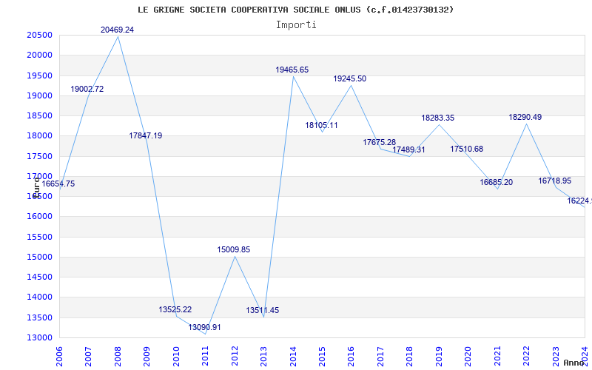592x370 pixels.
Task: Click y-axis value 14500
Action: pos(39,277)
